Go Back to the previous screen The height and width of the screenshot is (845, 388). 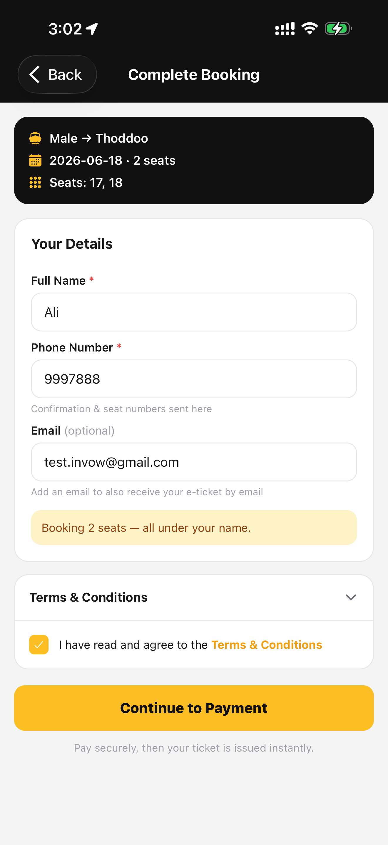click(57, 75)
